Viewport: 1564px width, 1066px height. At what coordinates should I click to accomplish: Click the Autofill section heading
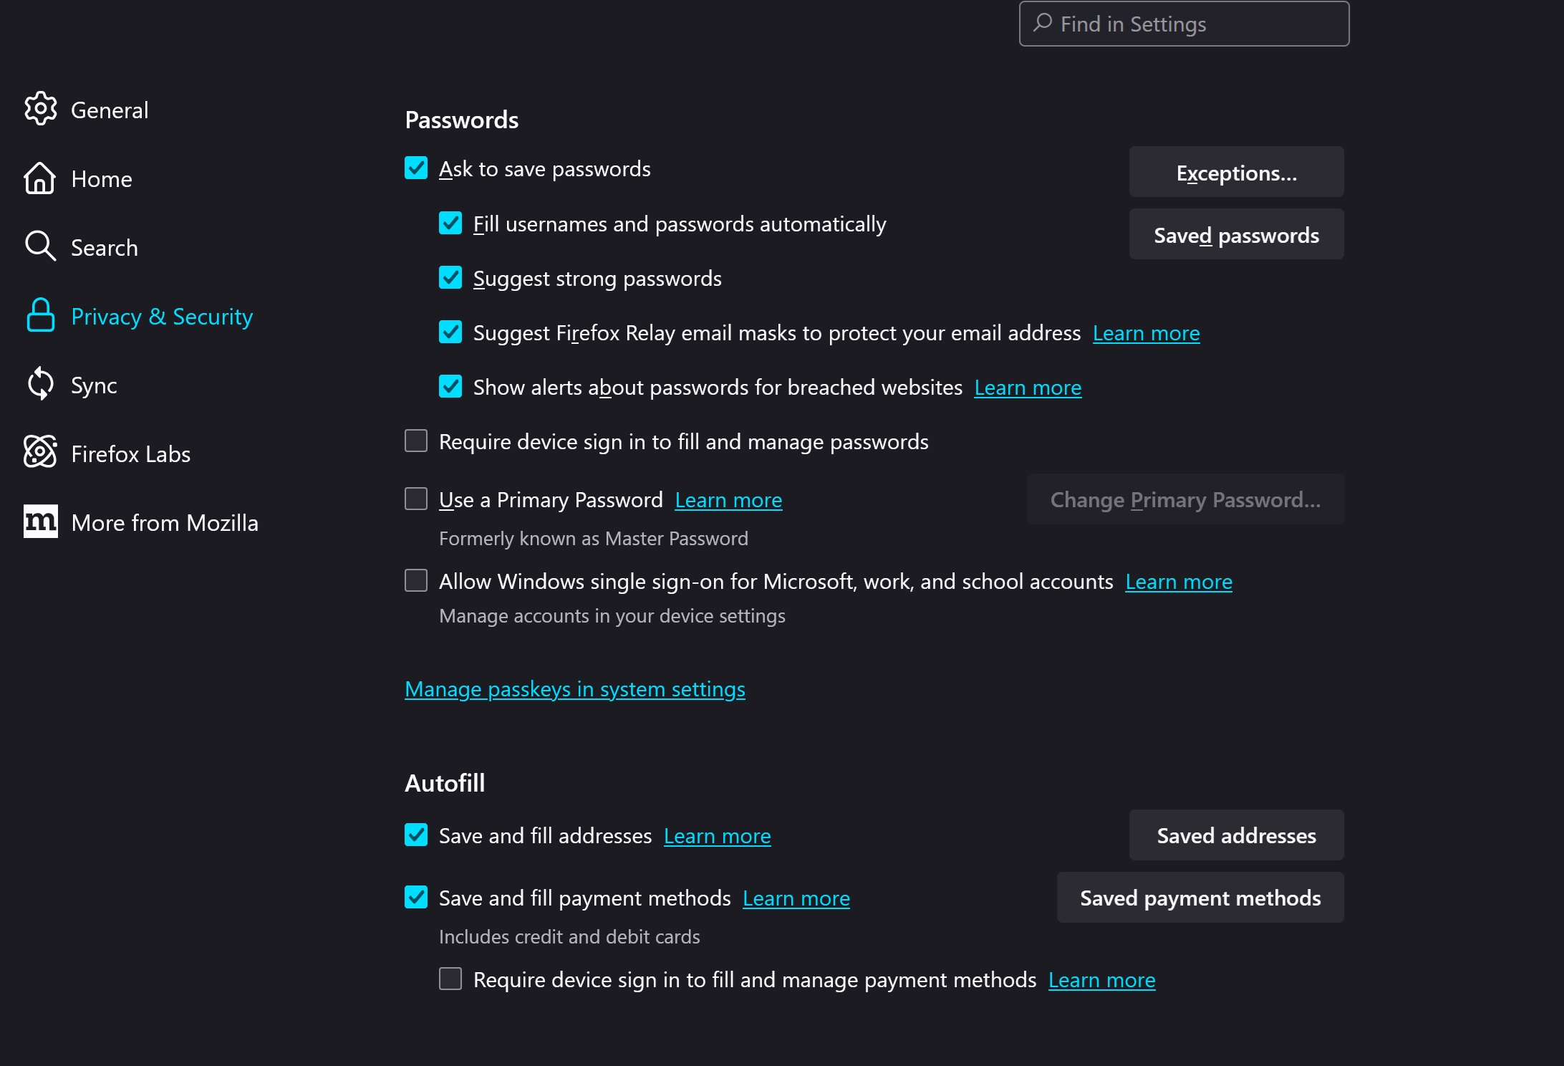click(445, 783)
